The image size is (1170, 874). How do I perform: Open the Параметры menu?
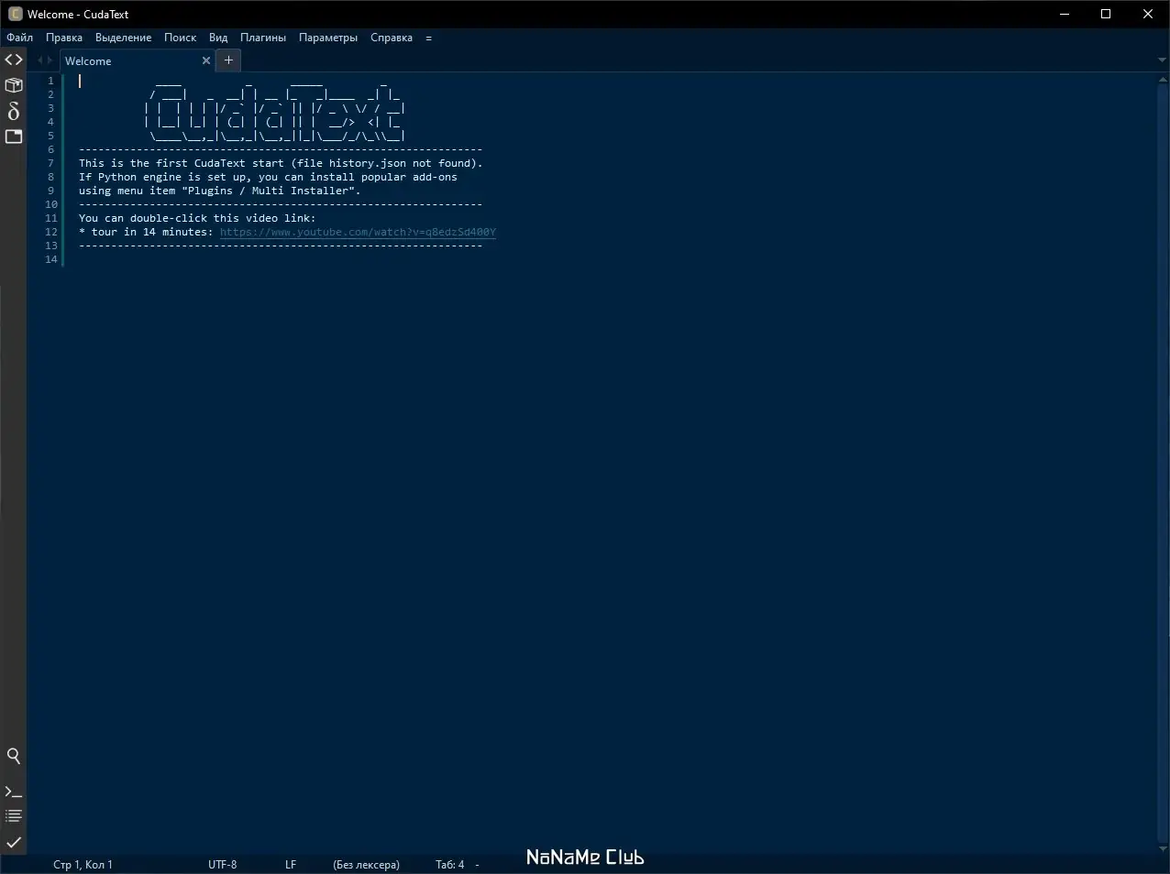point(328,38)
